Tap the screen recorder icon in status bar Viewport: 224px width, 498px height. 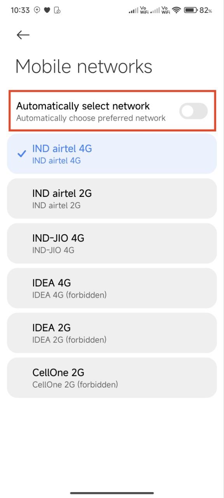point(57,10)
